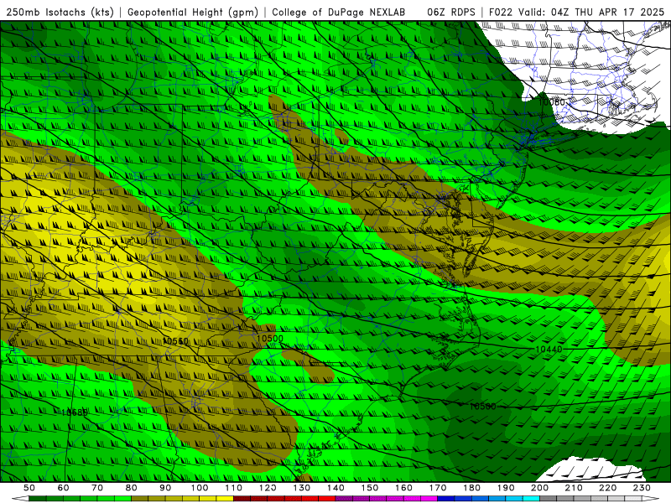Screen dimensions: 671x503
Task: Click the 110 value on the colorbar scale
Action: (x=234, y=488)
